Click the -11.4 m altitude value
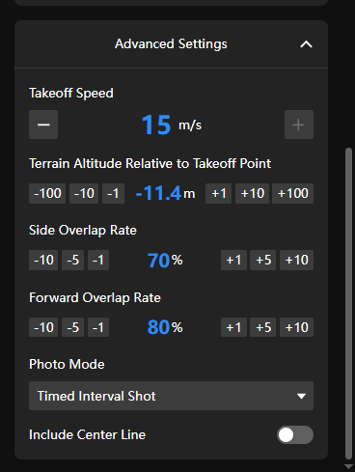Image resolution: width=355 pixels, height=472 pixels. point(165,193)
